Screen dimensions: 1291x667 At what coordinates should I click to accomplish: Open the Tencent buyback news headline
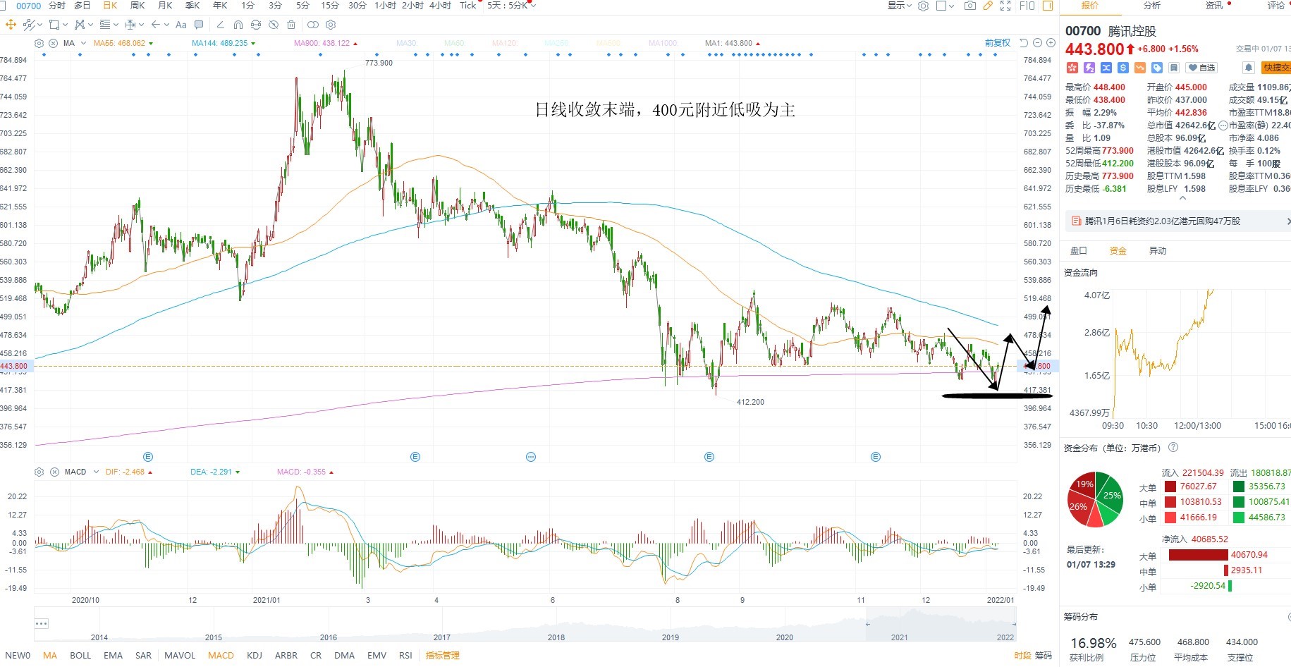tap(1162, 221)
